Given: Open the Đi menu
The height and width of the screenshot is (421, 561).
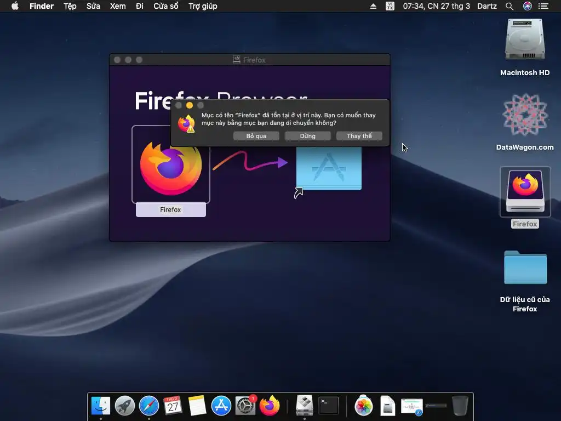Looking at the screenshot, I should point(140,6).
